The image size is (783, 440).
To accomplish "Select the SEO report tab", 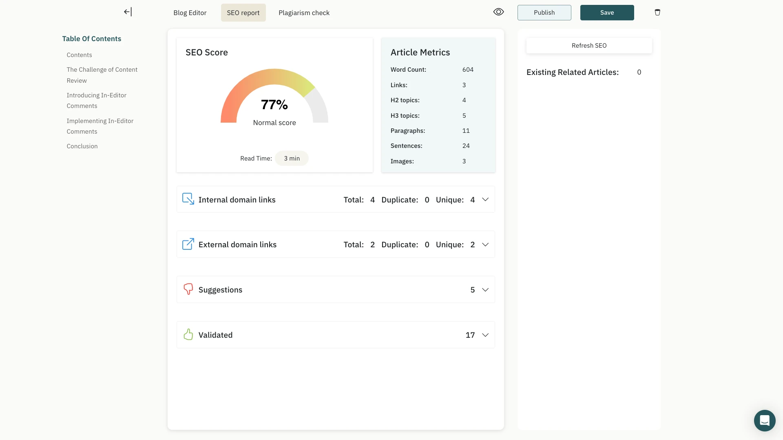I will pos(243,13).
